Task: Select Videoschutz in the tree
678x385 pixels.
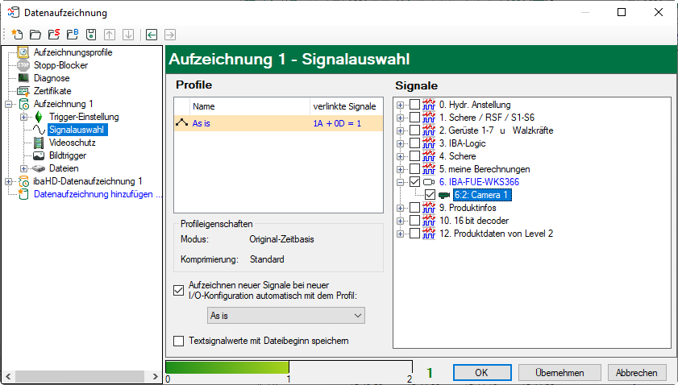Action: pyautogui.click(x=73, y=143)
